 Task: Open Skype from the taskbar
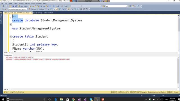click(91, 99)
